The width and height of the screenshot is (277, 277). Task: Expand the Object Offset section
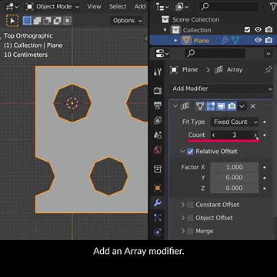[x=183, y=218]
